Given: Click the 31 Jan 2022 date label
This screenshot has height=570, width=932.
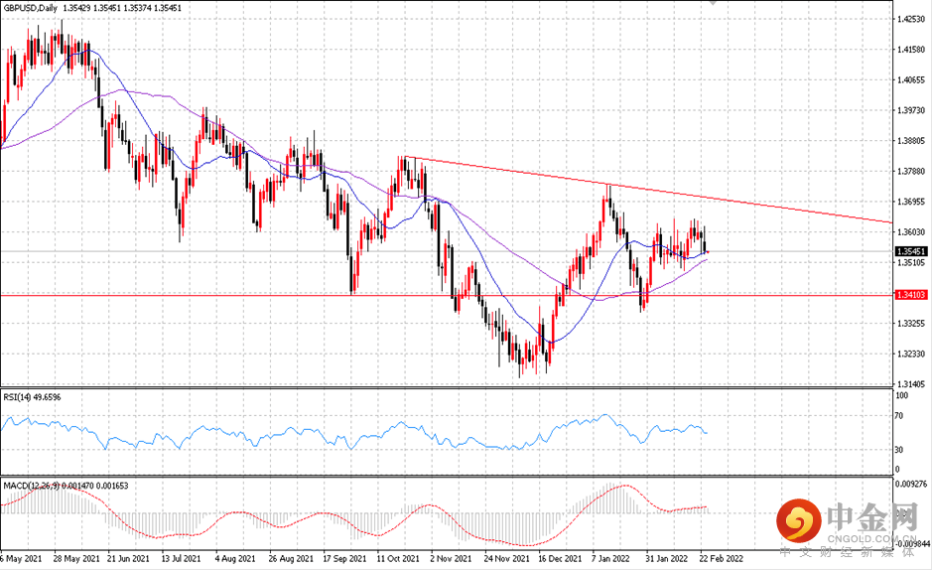Looking at the screenshot, I should click(x=666, y=559).
